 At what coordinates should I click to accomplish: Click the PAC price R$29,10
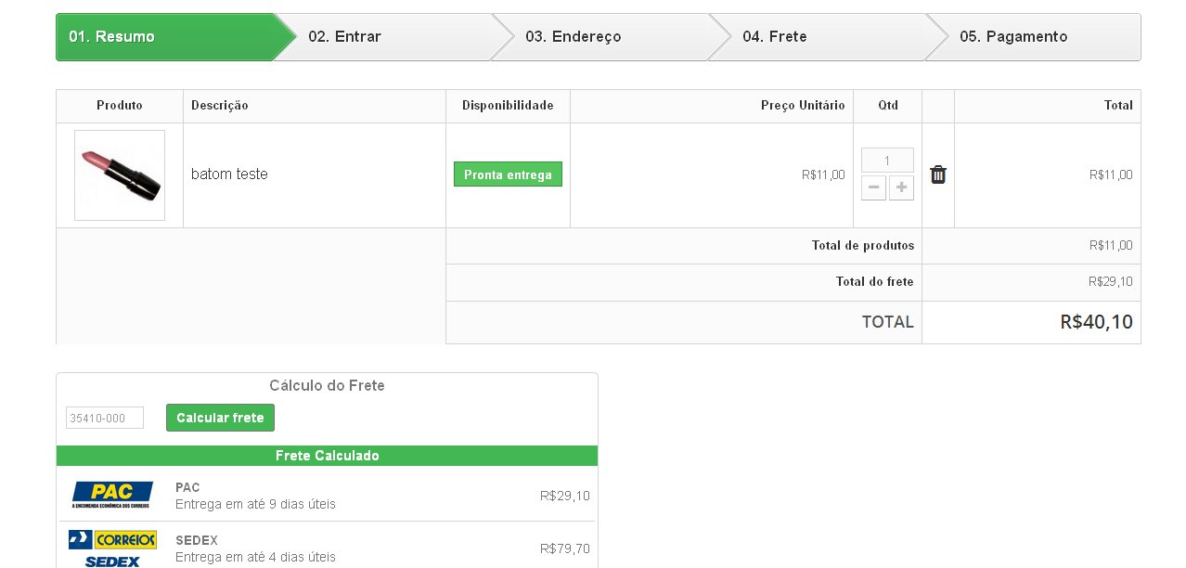pos(564,496)
